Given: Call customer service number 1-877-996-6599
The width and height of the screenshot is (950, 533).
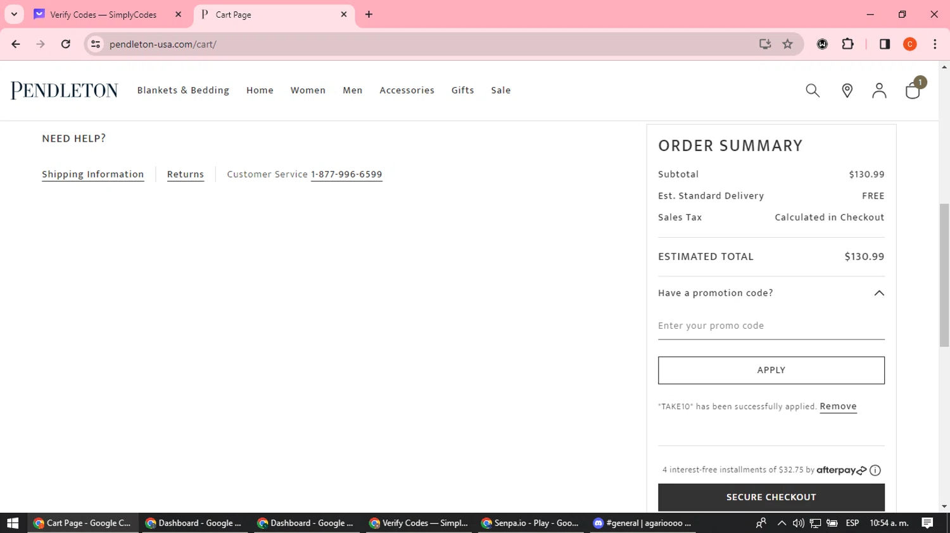Looking at the screenshot, I should 346,175.
